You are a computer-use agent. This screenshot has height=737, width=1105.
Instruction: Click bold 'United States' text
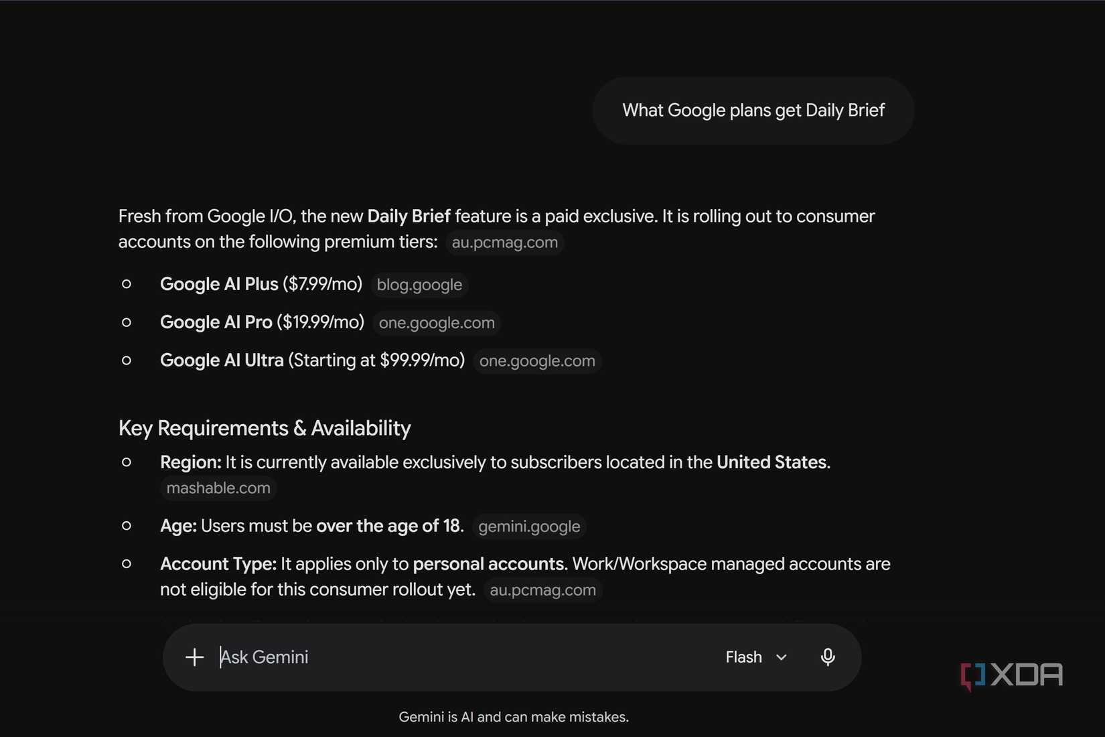[771, 462]
